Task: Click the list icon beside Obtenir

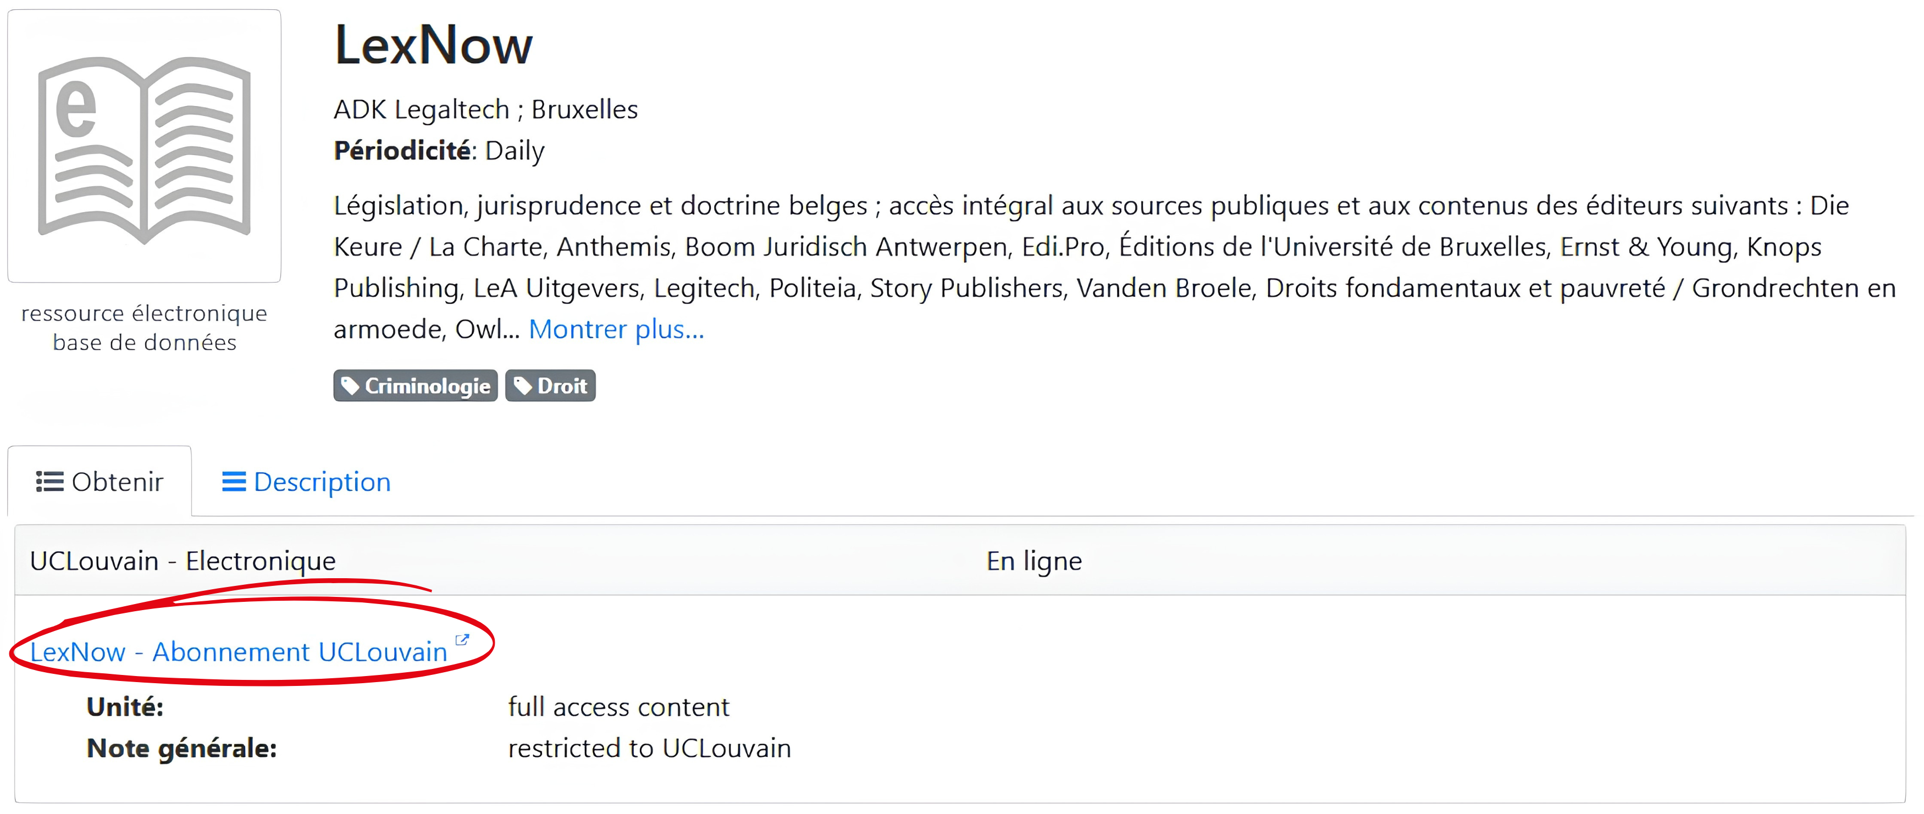Action: [x=50, y=481]
